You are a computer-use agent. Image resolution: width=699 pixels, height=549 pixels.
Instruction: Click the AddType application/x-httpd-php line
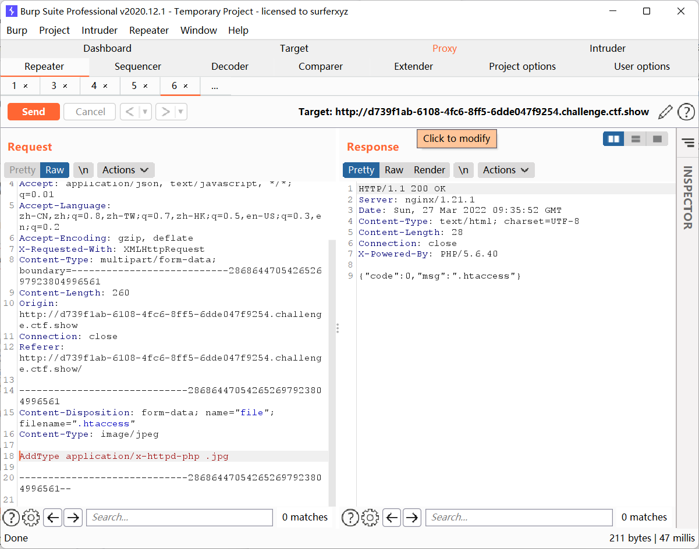[124, 457]
